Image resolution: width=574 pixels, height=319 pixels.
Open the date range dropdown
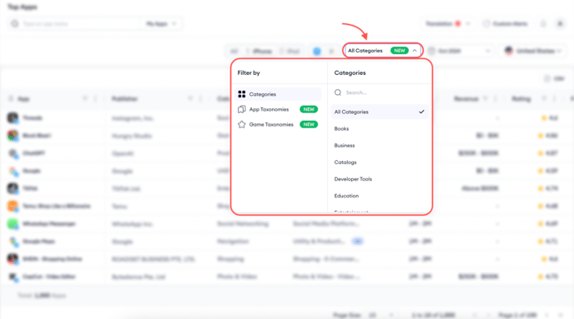click(460, 51)
